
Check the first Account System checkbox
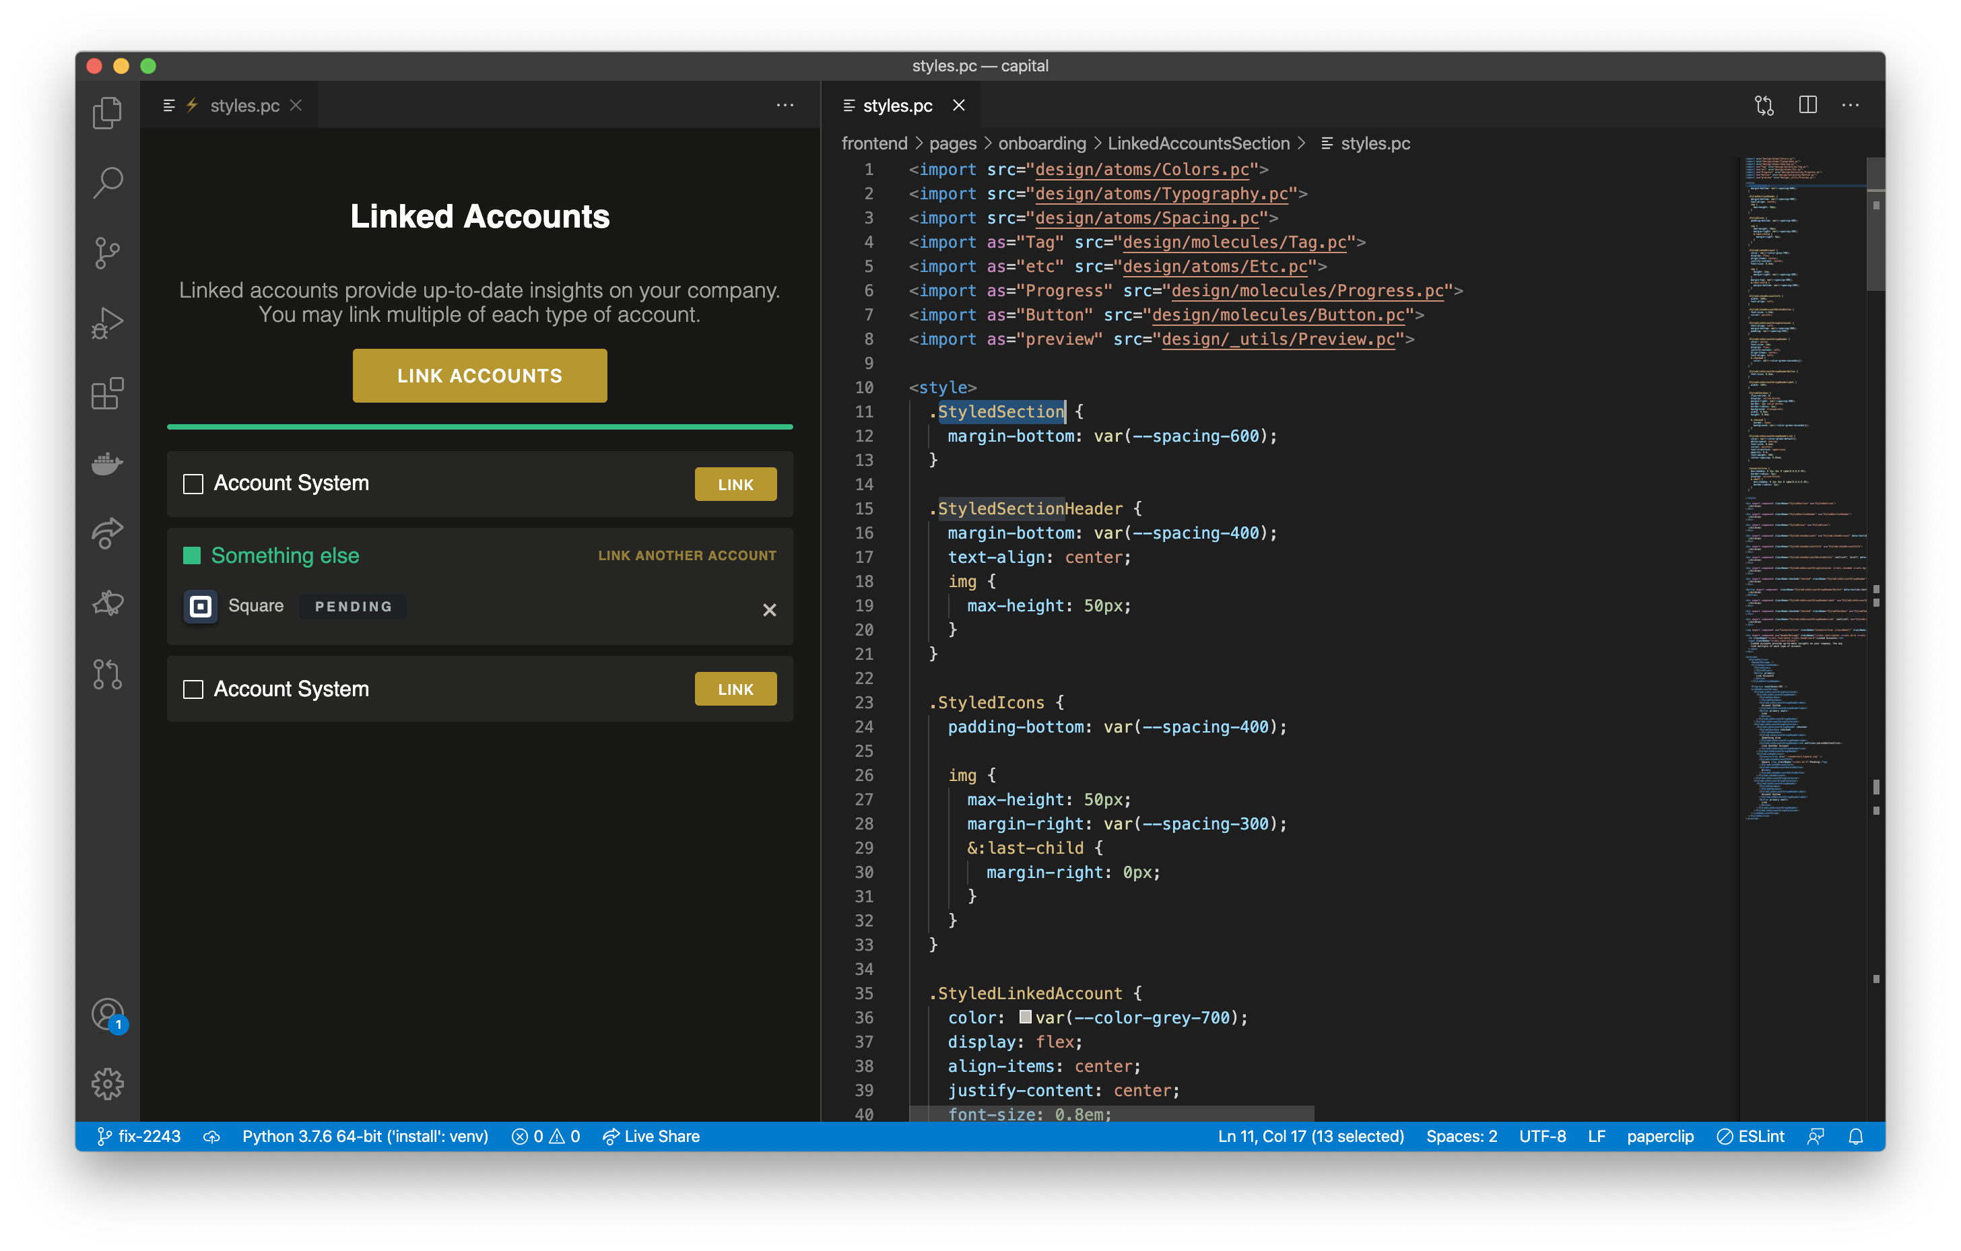tap(193, 484)
